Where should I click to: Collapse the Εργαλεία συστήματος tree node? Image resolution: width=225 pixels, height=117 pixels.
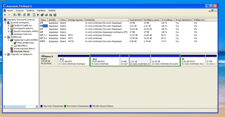[x=5, y=23]
